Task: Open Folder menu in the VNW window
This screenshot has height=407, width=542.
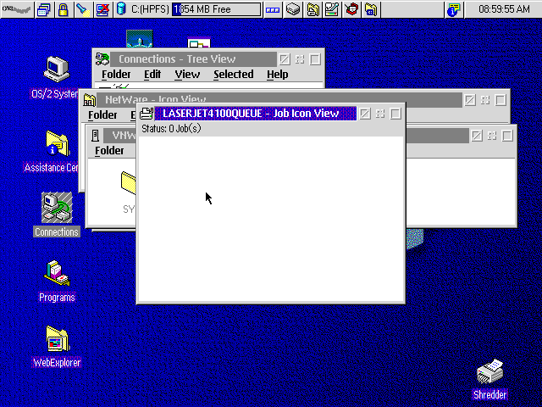Action: (109, 151)
